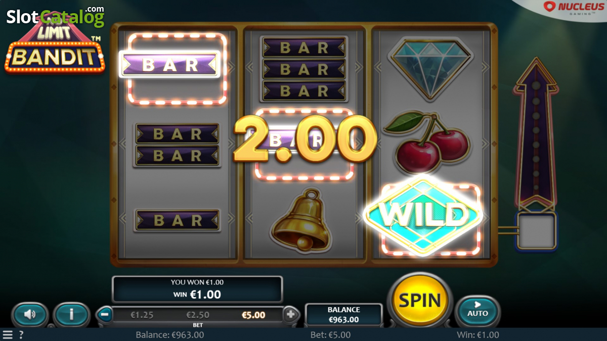Open the SlotCatalog.com logo link
The height and width of the screenshot is (341, 607).
click(x=55, y=16)
